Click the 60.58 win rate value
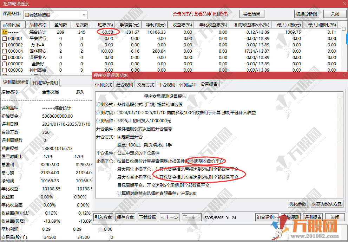This screenshot has height=242, width=348. coord(108,32)
